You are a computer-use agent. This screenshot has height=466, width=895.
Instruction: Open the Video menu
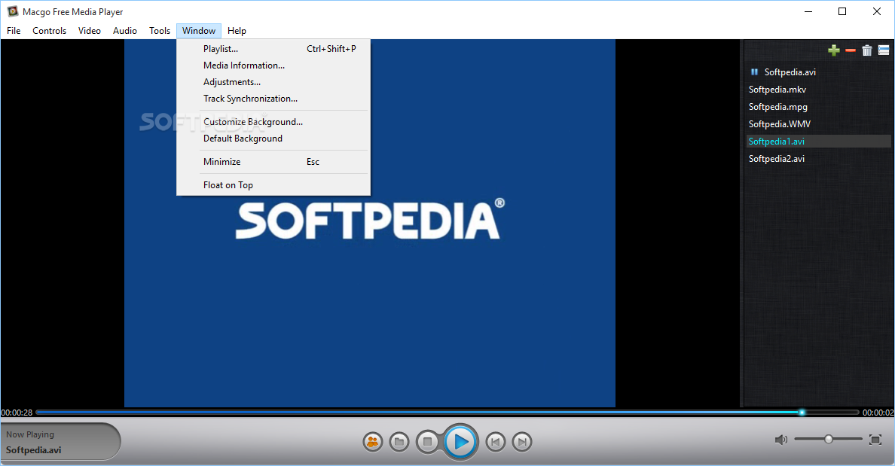[90, 31]
